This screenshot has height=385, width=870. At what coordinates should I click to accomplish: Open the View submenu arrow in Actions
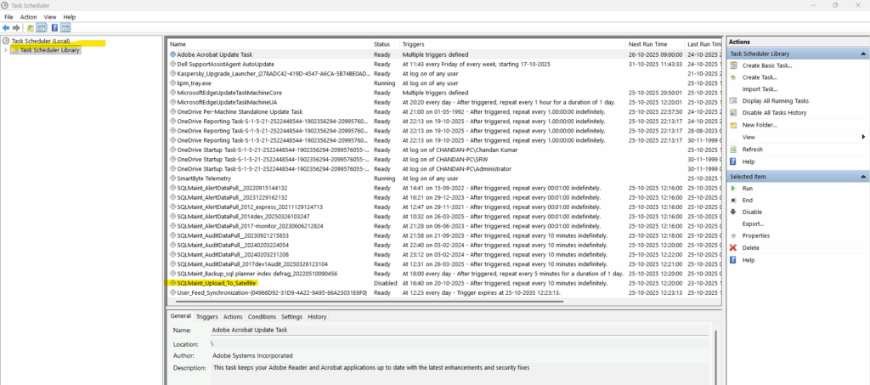coord(863,137)
